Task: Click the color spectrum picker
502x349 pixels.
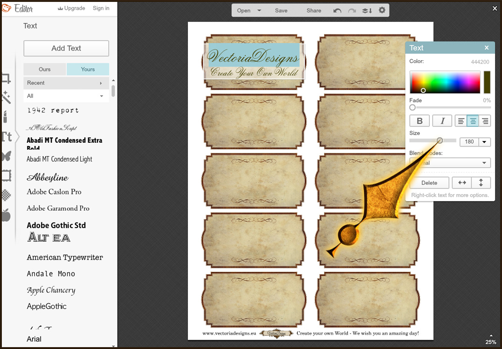Action: [x=445, y=83]
